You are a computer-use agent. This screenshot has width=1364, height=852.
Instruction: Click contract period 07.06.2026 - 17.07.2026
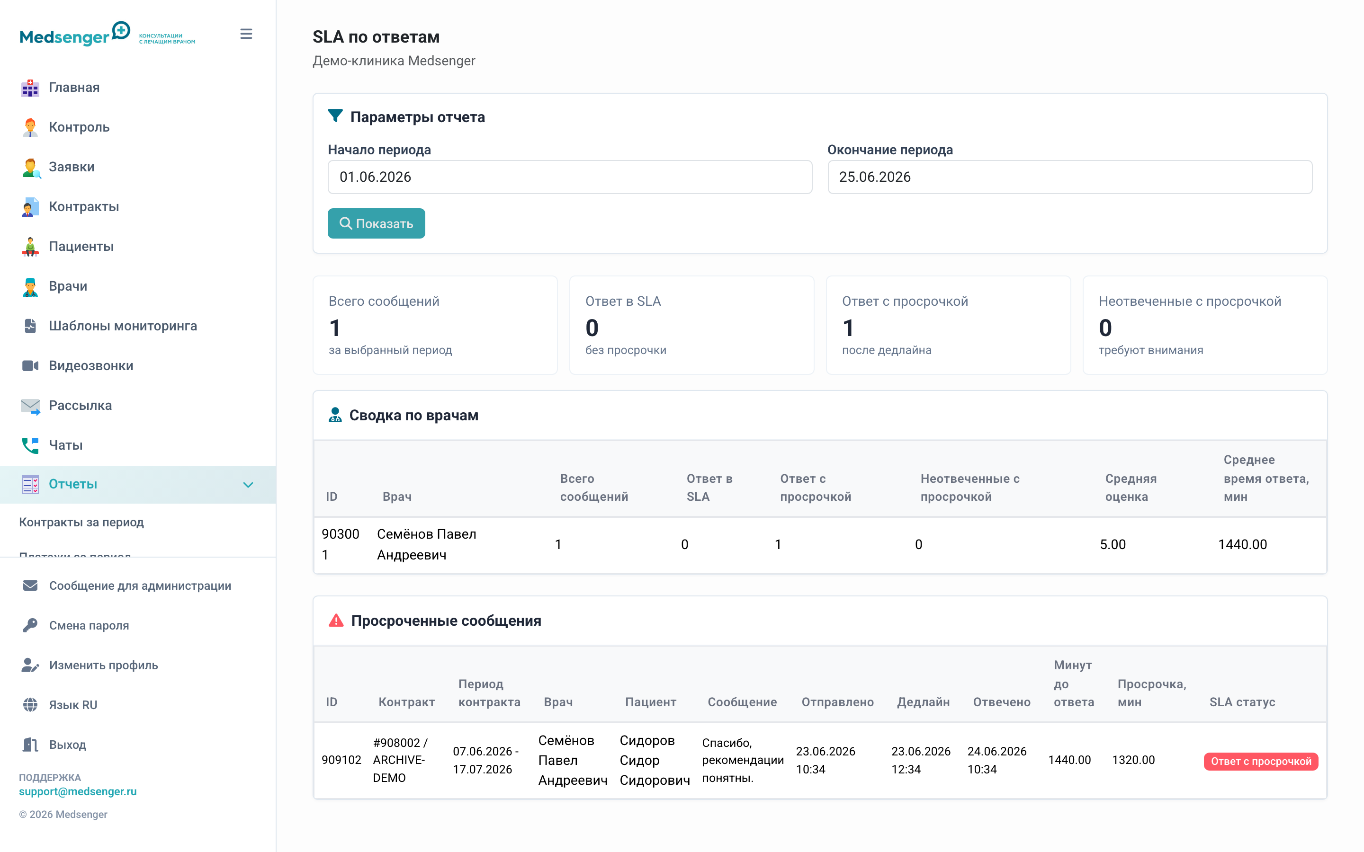pos(486,760)
